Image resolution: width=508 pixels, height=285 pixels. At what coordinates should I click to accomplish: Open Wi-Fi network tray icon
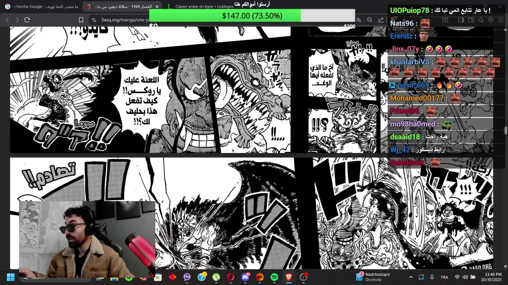click(457, 277)
